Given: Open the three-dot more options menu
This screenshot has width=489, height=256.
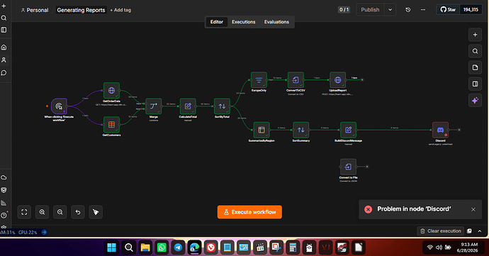Looking at the screenshot, I should tap(423, 10).
